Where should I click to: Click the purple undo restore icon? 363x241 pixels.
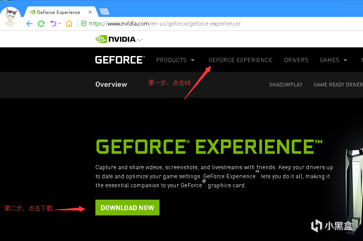click(53, 24)
